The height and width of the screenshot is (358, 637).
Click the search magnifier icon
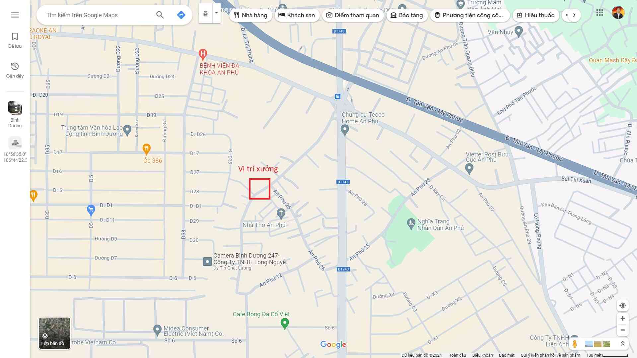pyautogui.click(x=160, y=15)
